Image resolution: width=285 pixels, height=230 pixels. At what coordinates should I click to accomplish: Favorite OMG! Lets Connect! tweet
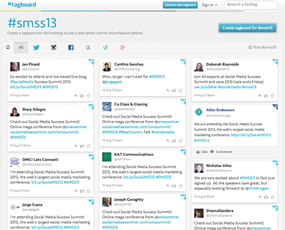click(x=89, y=191)
